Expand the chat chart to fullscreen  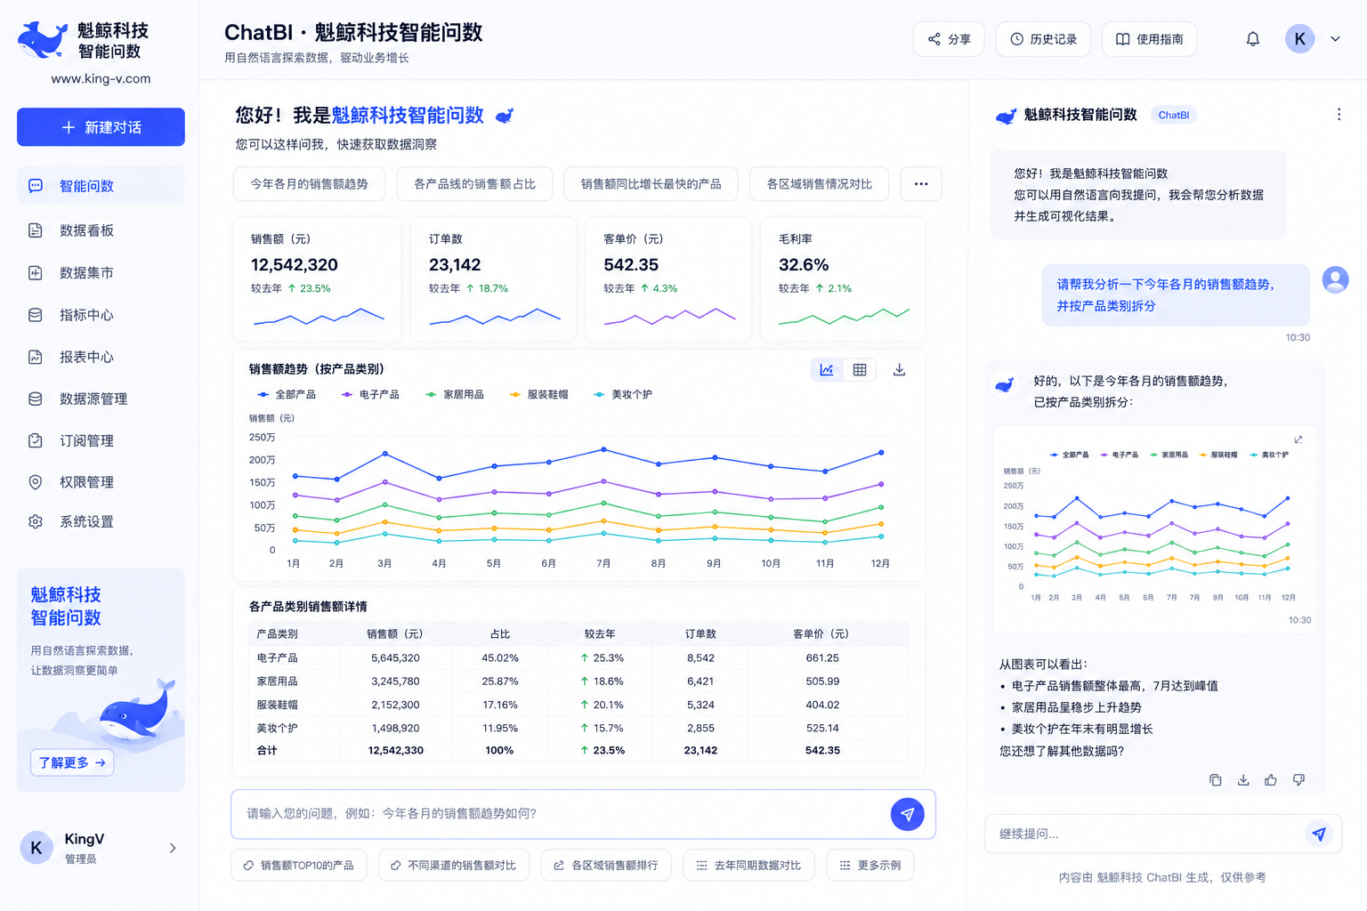pos(1298,439)
